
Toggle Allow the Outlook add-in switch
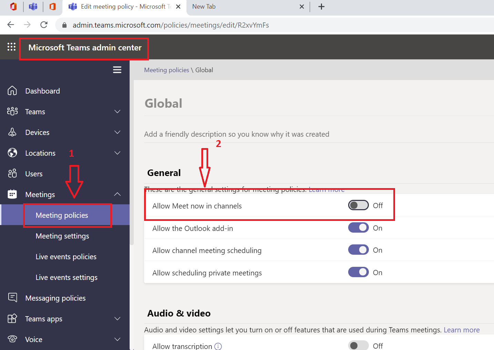point(359,228)
